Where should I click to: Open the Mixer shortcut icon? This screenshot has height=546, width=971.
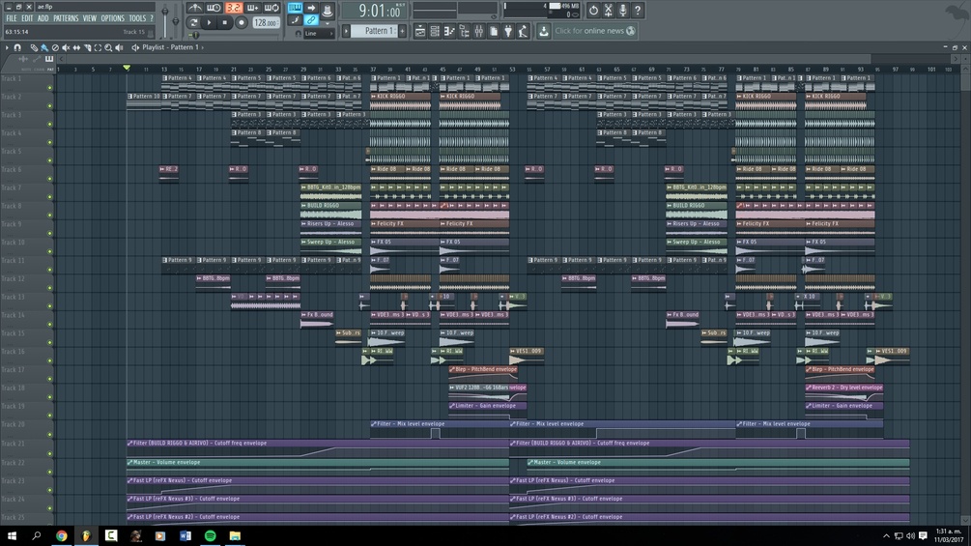[478, 31]
